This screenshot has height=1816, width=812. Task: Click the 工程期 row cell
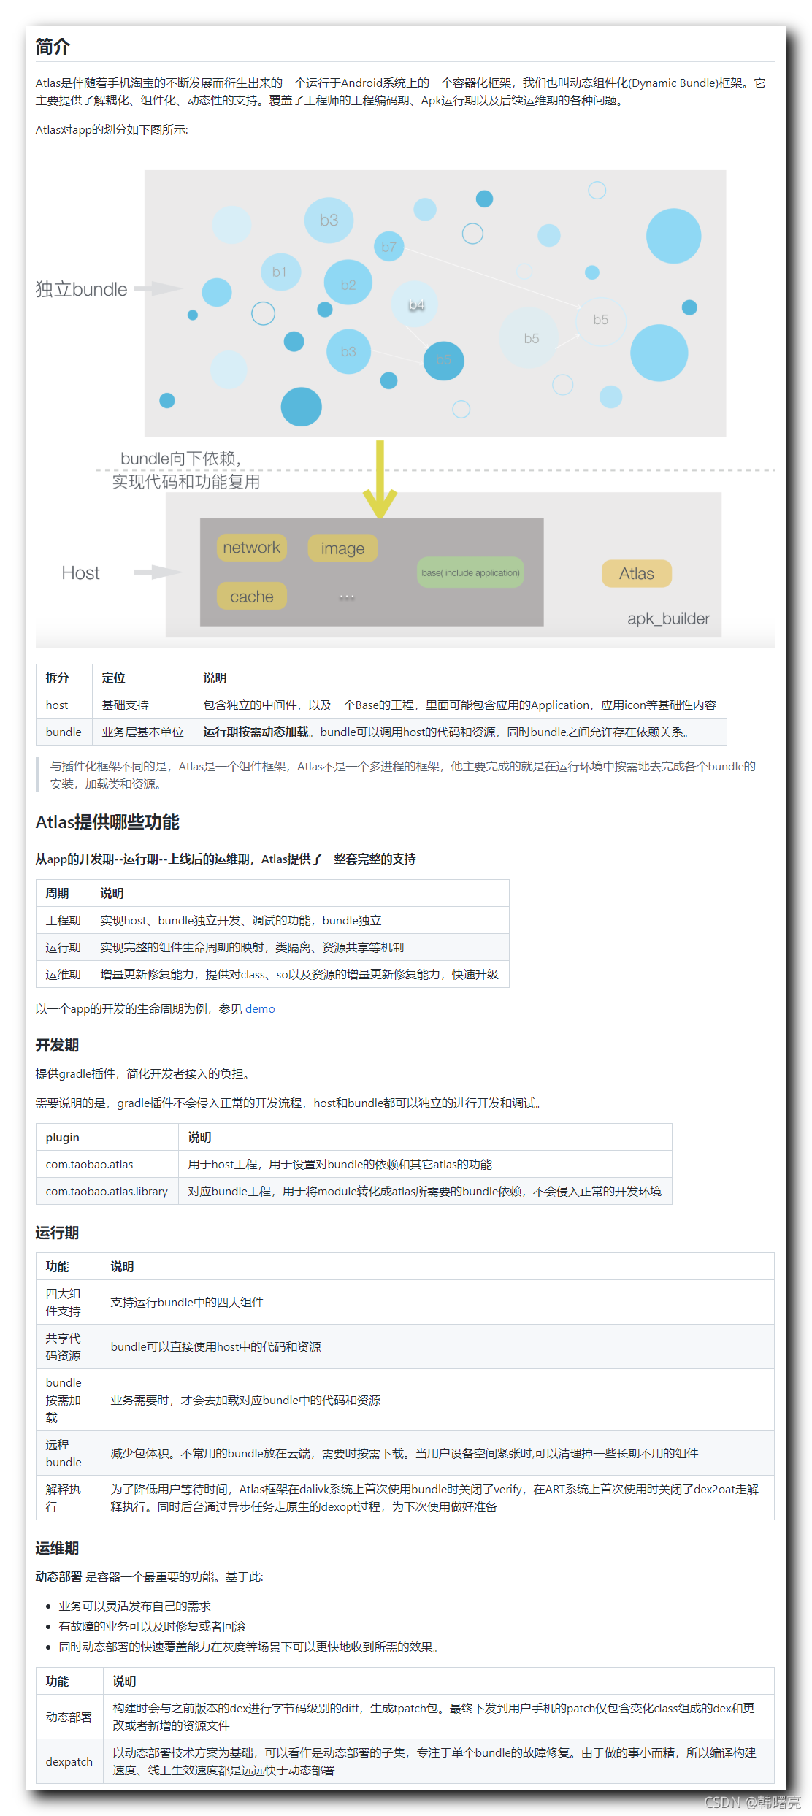64,920
